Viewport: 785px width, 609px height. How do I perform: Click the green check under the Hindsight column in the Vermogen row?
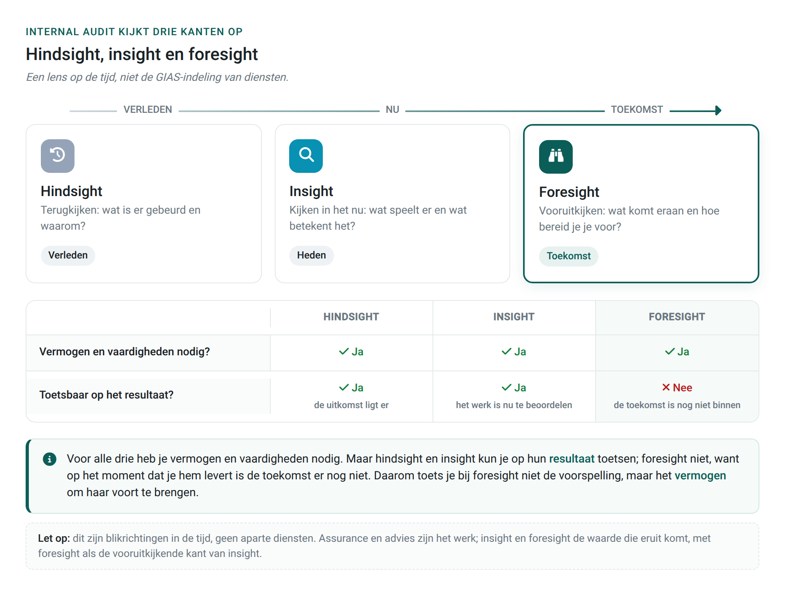(344, 352)
